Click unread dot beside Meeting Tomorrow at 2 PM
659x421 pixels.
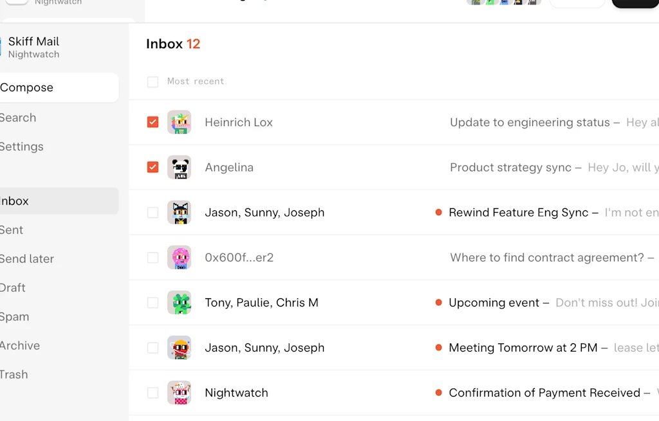pos(438,348)
